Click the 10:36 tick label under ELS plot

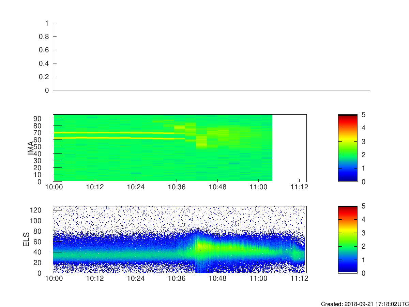pyautogui.click(x=177, y=279)
